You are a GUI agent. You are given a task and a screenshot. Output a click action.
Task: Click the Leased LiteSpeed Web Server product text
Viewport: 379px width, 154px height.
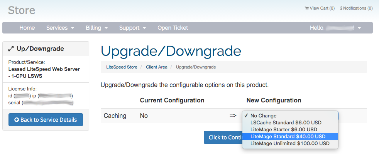[44, 72]
